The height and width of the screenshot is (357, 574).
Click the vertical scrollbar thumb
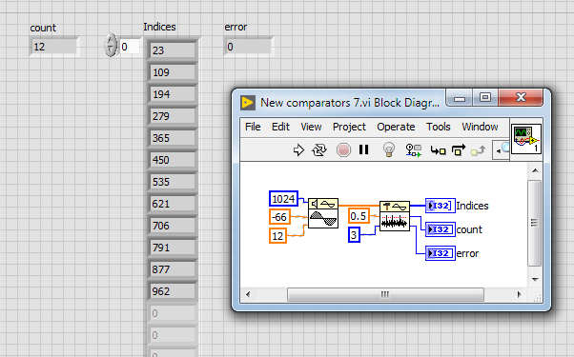(535, 223)
